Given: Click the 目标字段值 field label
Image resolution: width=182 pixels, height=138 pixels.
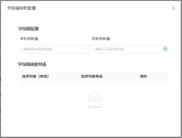Looking at the screenshot, I should [x=101, y=39].
